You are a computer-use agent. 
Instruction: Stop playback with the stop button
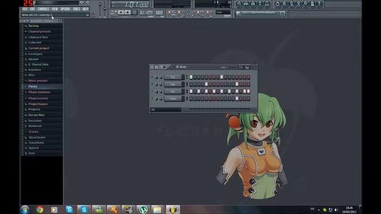point(127,12)
